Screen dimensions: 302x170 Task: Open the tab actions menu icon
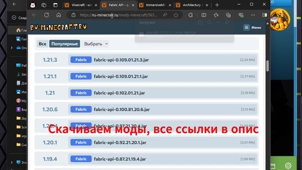(x=55, y=5)
